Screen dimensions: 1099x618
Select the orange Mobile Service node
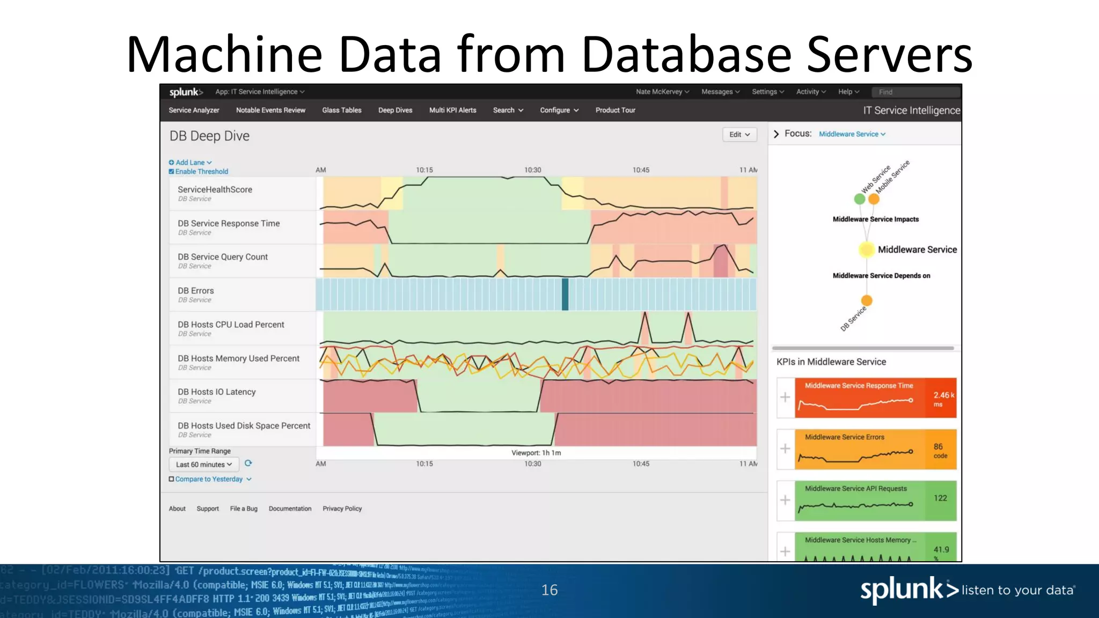coord(874,199)
